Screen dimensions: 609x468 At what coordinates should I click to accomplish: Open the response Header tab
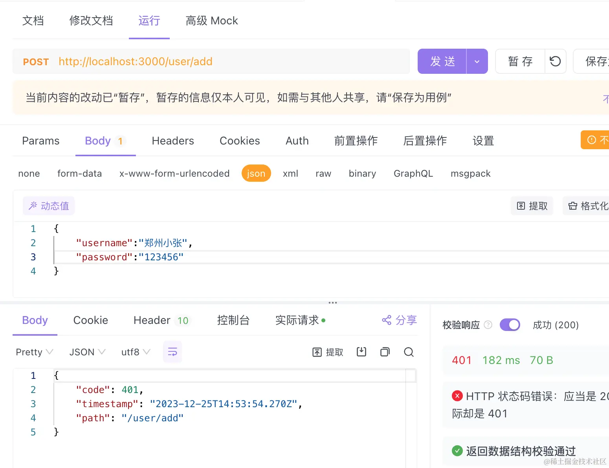(161, 320)
